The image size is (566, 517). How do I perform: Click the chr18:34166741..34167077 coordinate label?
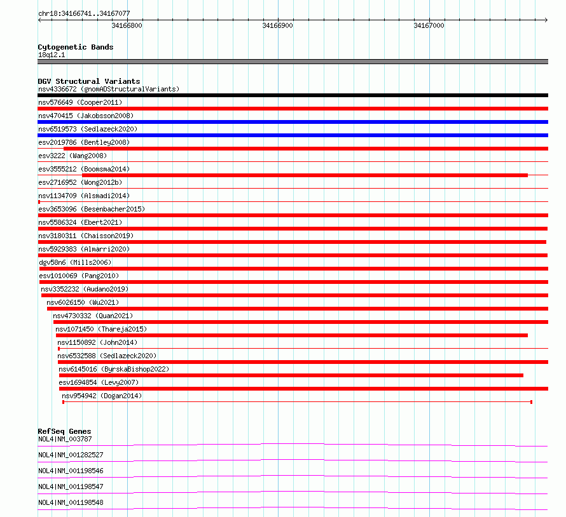(x=84, y=13)
